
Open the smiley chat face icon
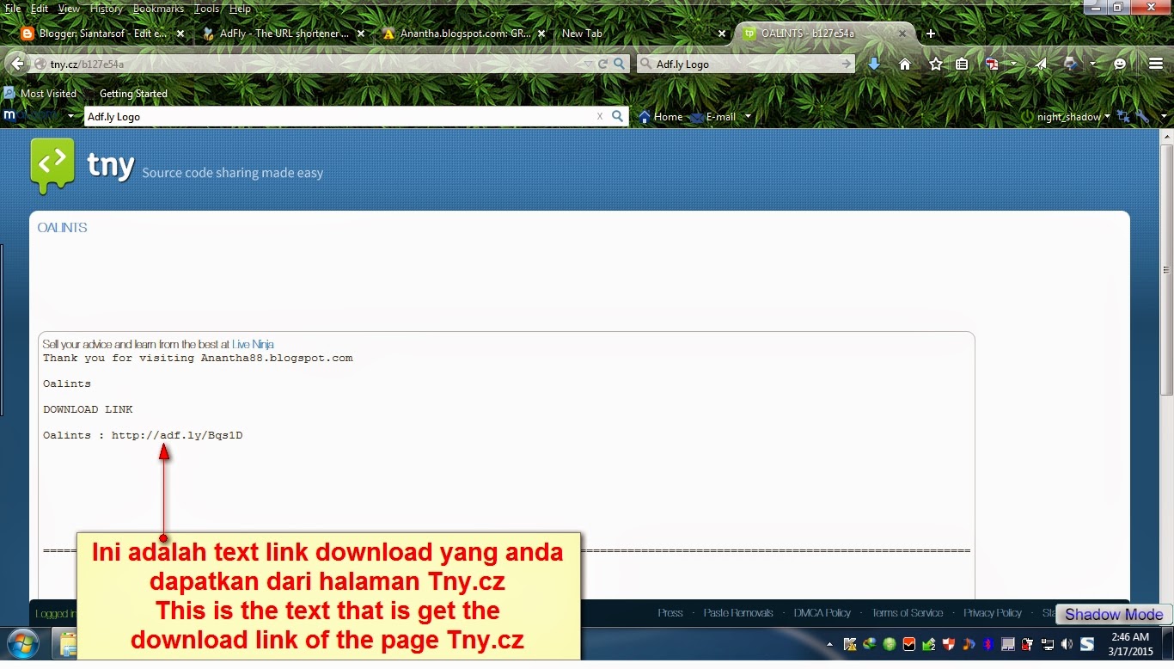pos(1120,64)
